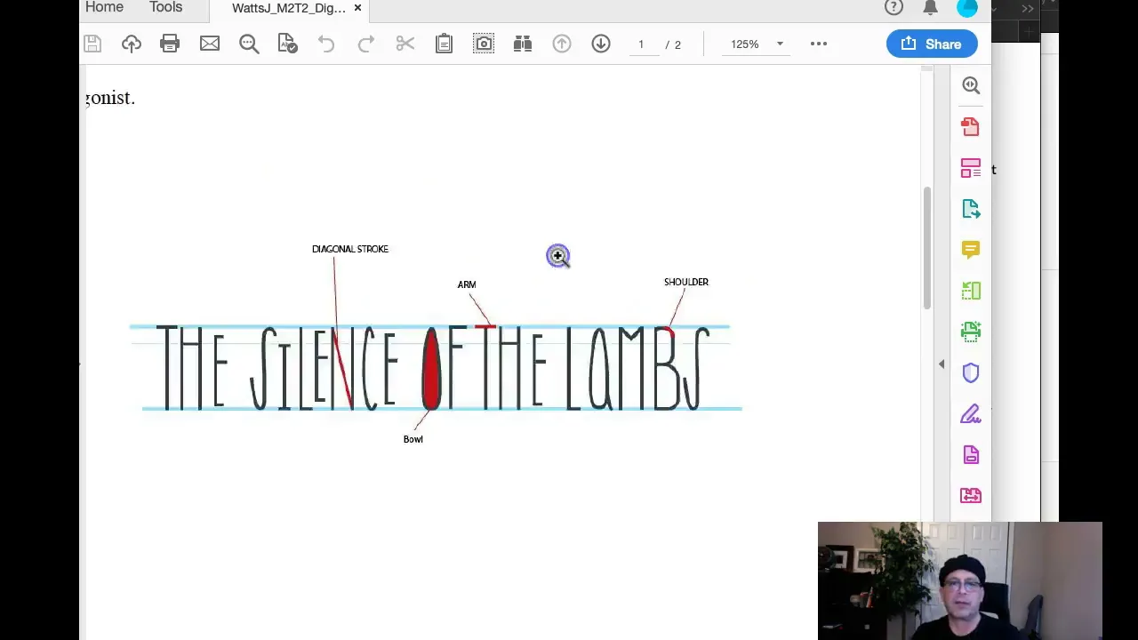Viewport: 1138px width, 640px height.
Task: Click the Paste clipboard icon
Action: (x=444, y=44)
